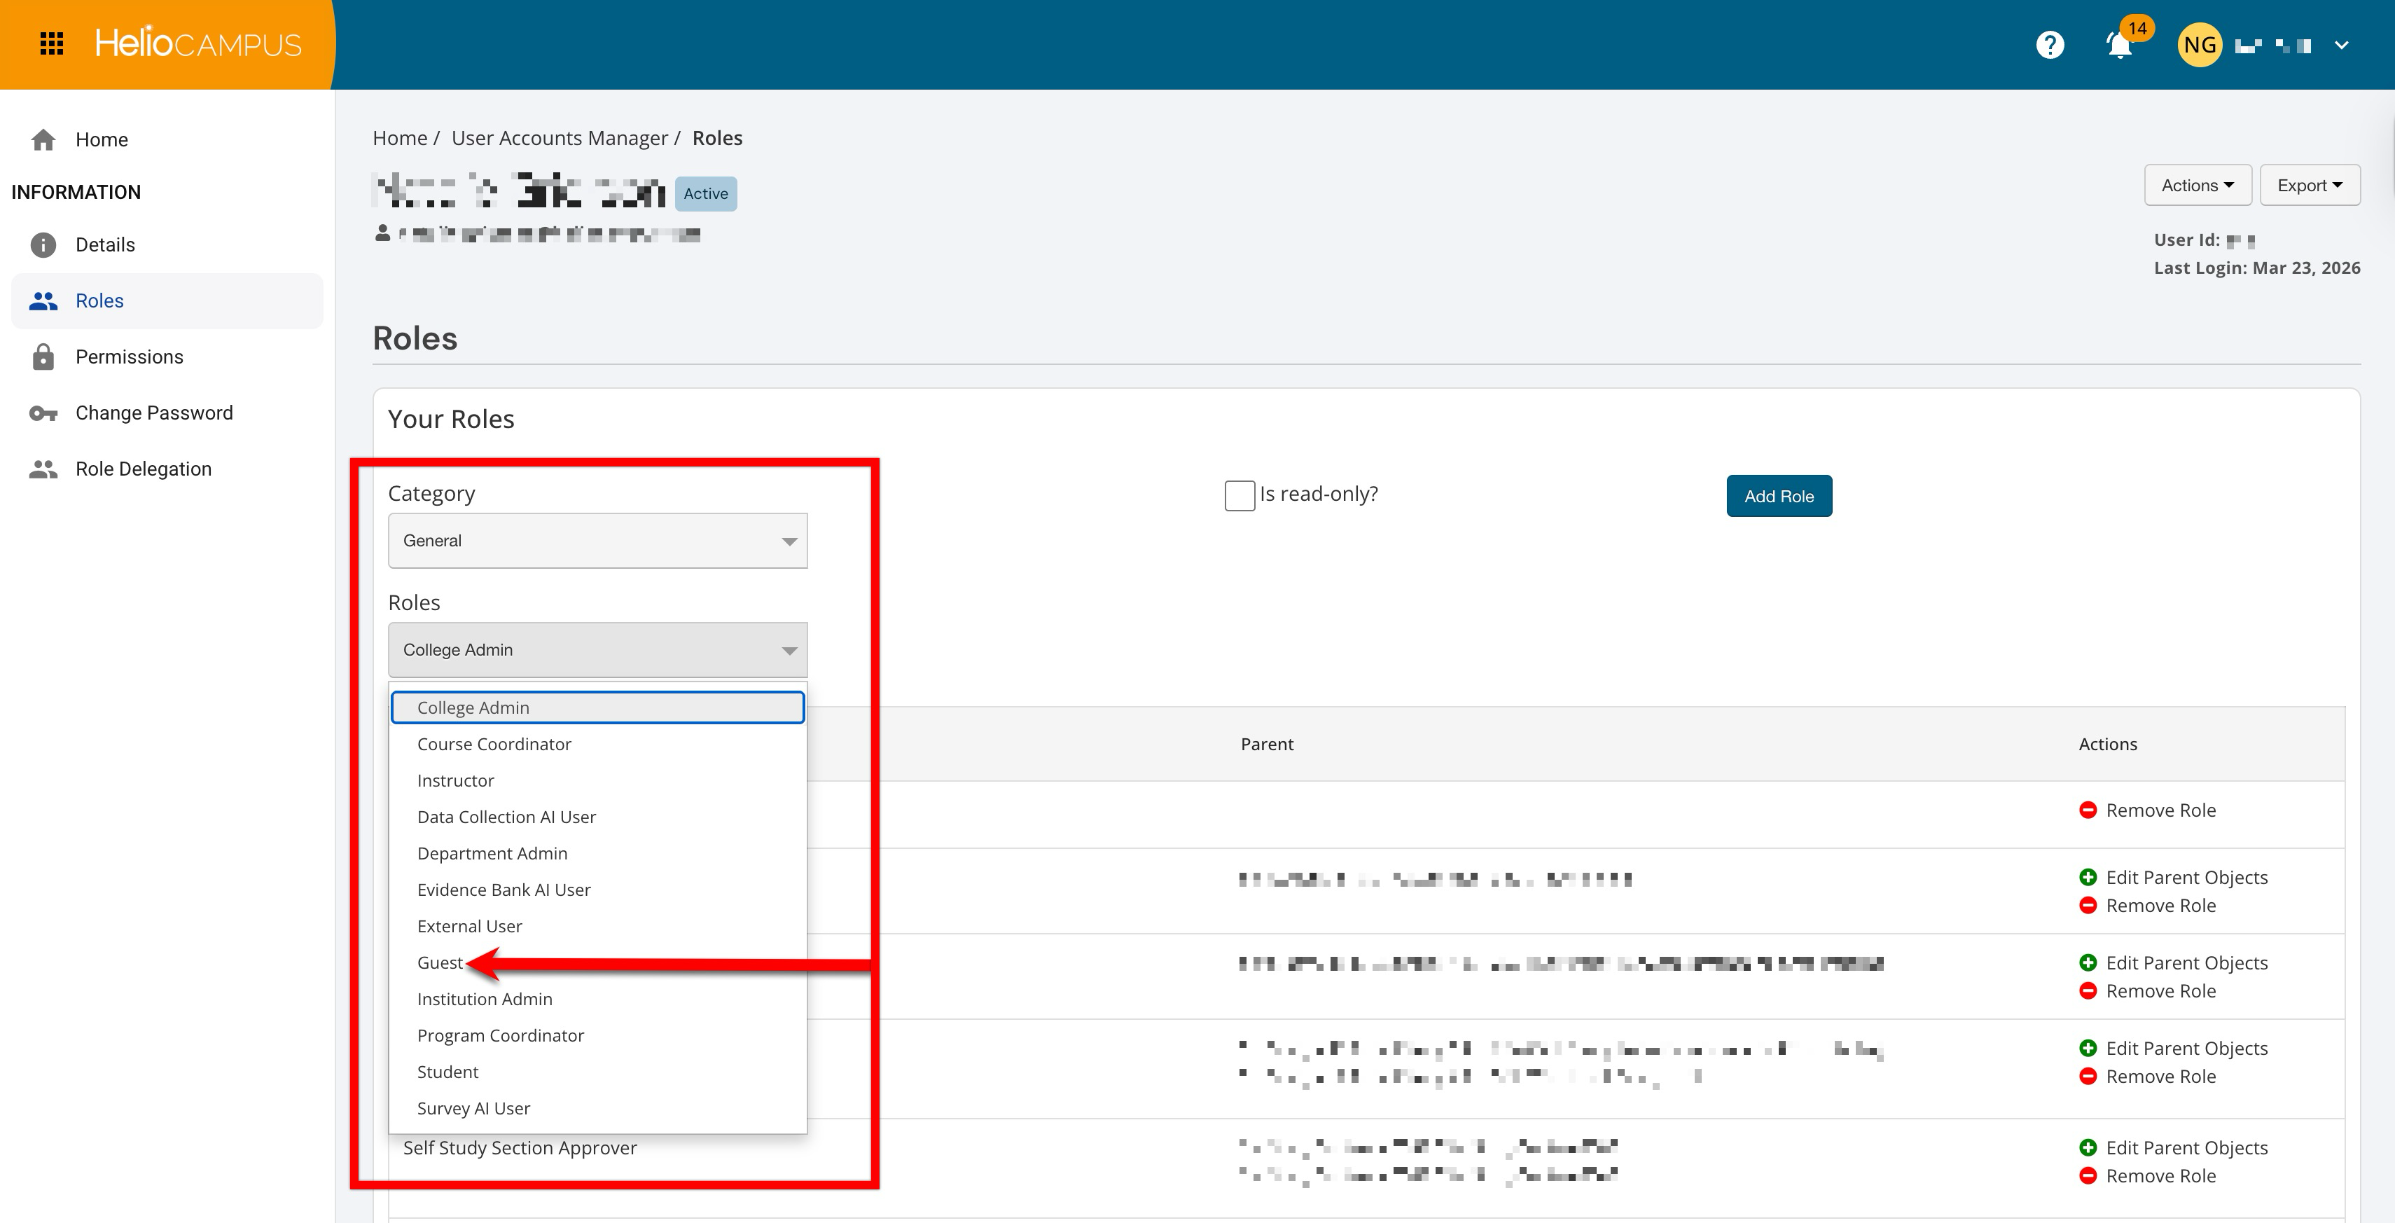
Task: Open the notifications bell
Action: (x=2119, y=45)
